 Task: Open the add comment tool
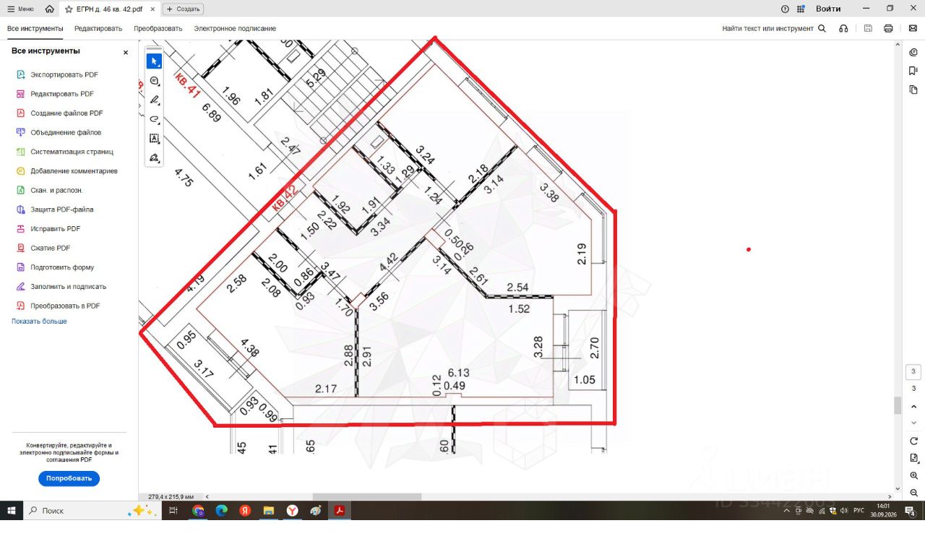(154, 81)
